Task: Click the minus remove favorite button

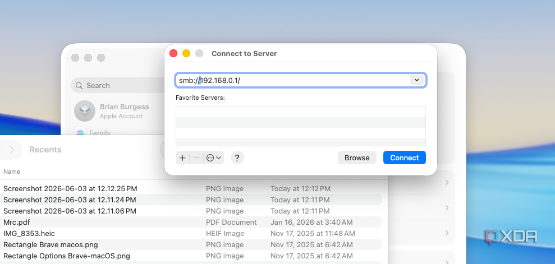Action: coord(196,158)
